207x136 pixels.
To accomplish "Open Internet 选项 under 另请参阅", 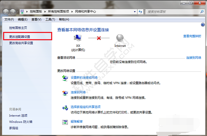I will 18,116.
